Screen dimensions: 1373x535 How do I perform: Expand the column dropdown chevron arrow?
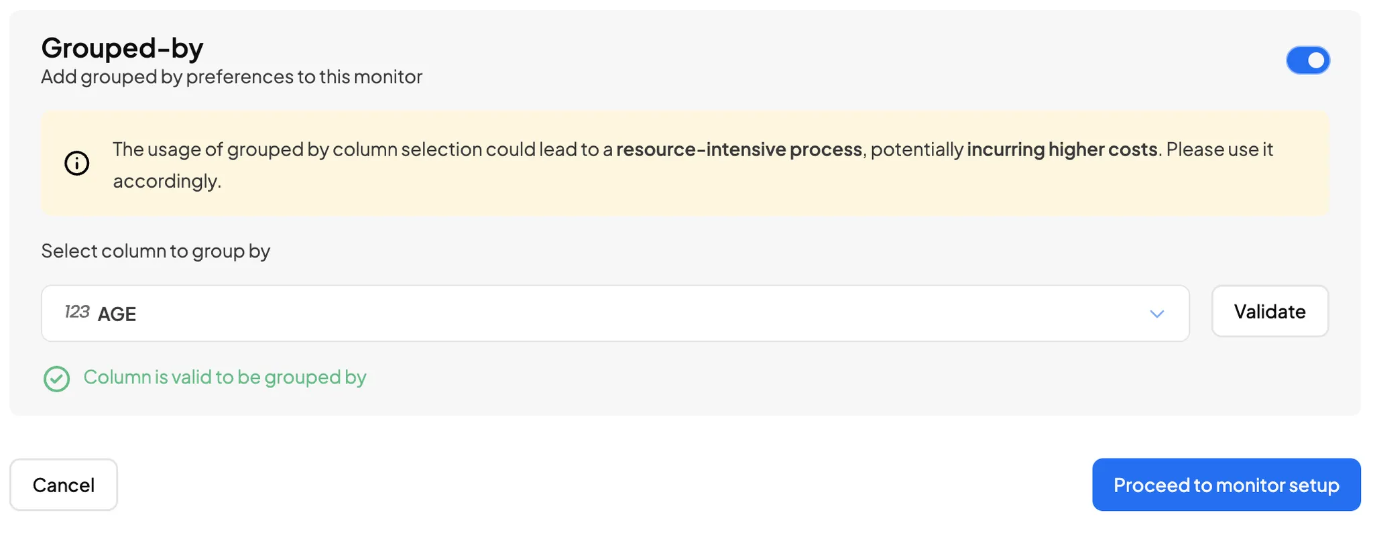tap(1156, 314)
